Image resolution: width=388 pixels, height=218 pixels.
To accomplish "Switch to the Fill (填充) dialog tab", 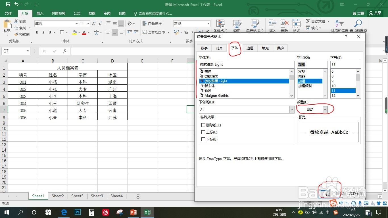I will tap(265, 48).
